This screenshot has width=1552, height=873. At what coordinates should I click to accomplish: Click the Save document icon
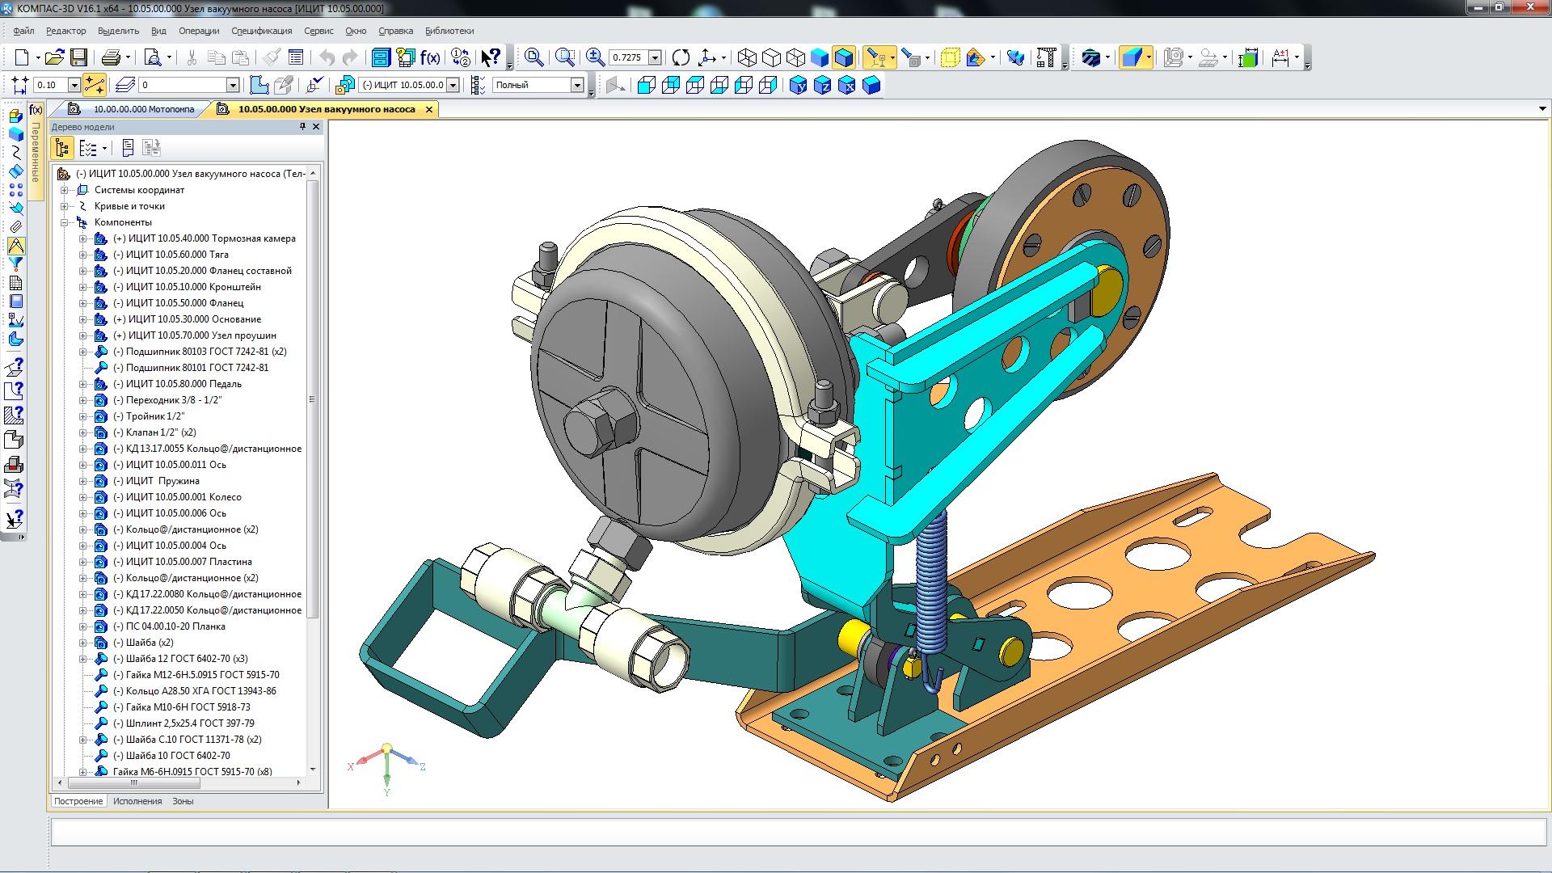(x=78, y=57)
